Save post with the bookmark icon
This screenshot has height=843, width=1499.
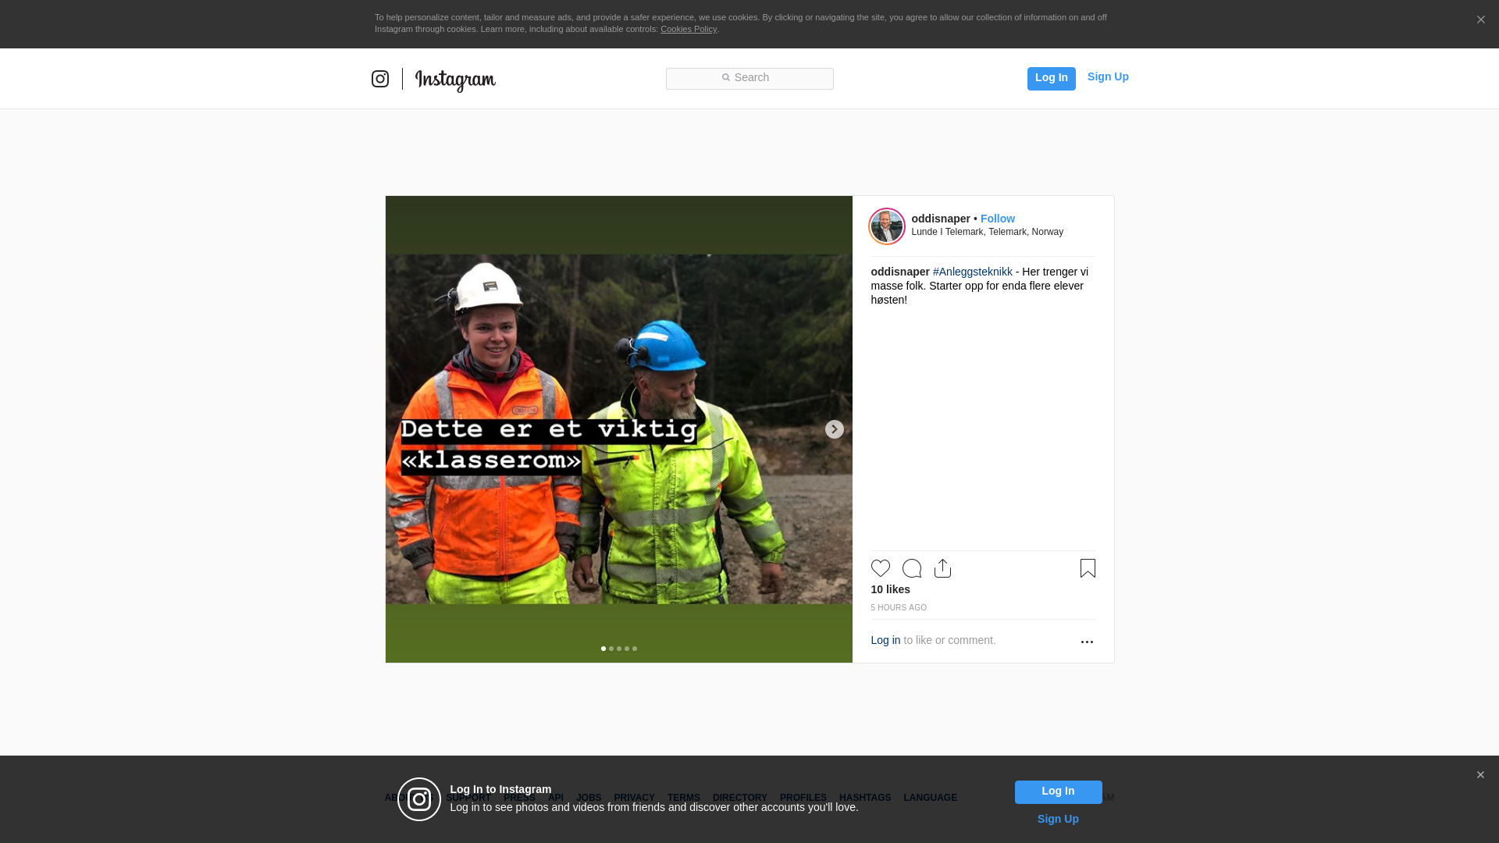click(1088, 568)
